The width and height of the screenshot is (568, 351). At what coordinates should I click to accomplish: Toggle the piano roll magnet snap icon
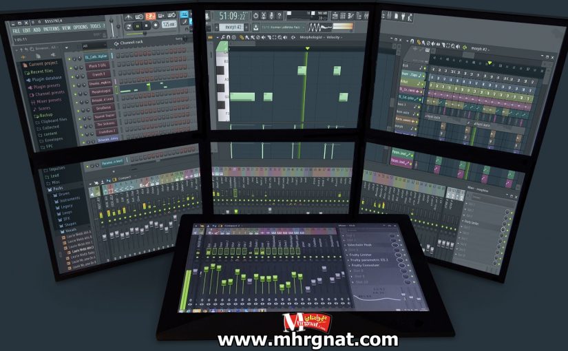(229, 37)
